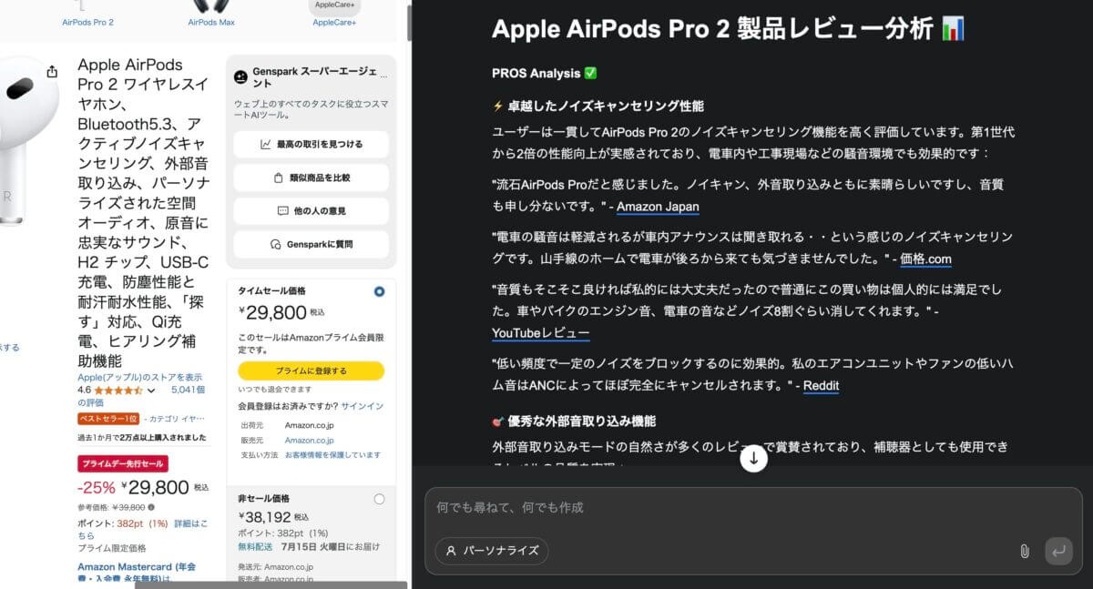Click the -25% discount text
1093x589 pixels.
(x=97, y=487)
